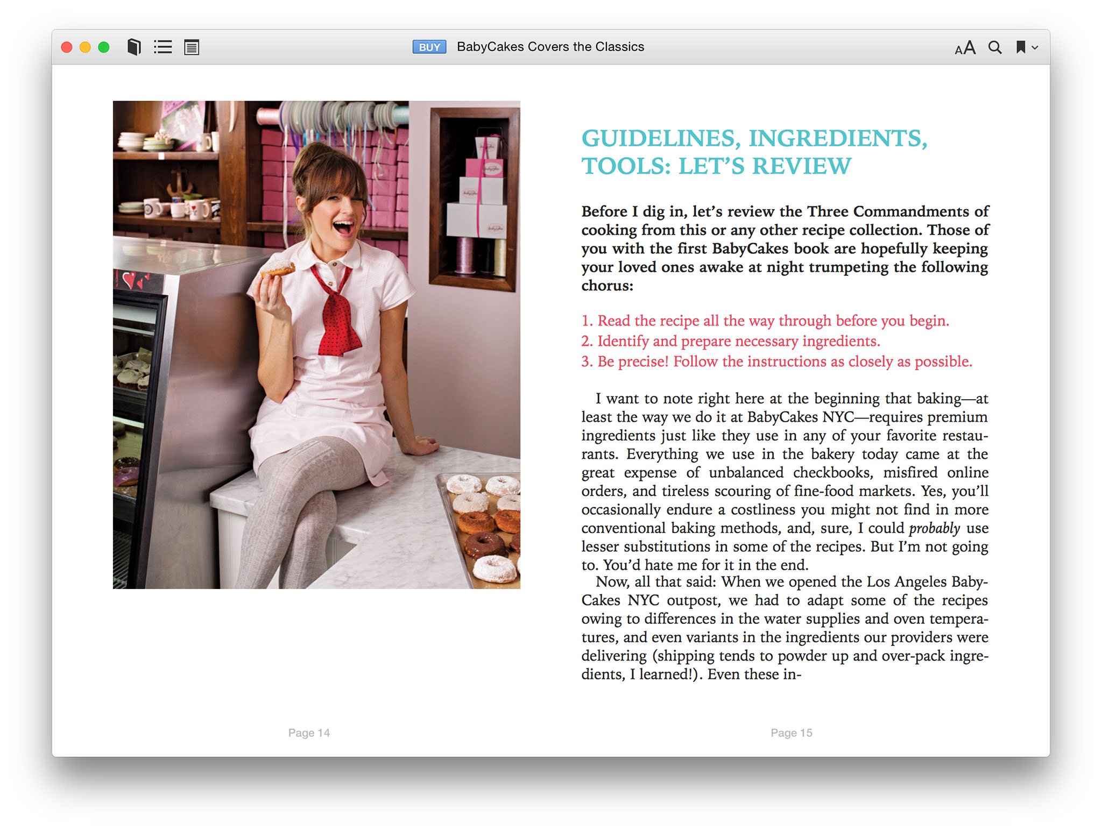Screen dimensions: 1102x831
Task: Click the italic word "probably"
Action: (x=935, y=528)
